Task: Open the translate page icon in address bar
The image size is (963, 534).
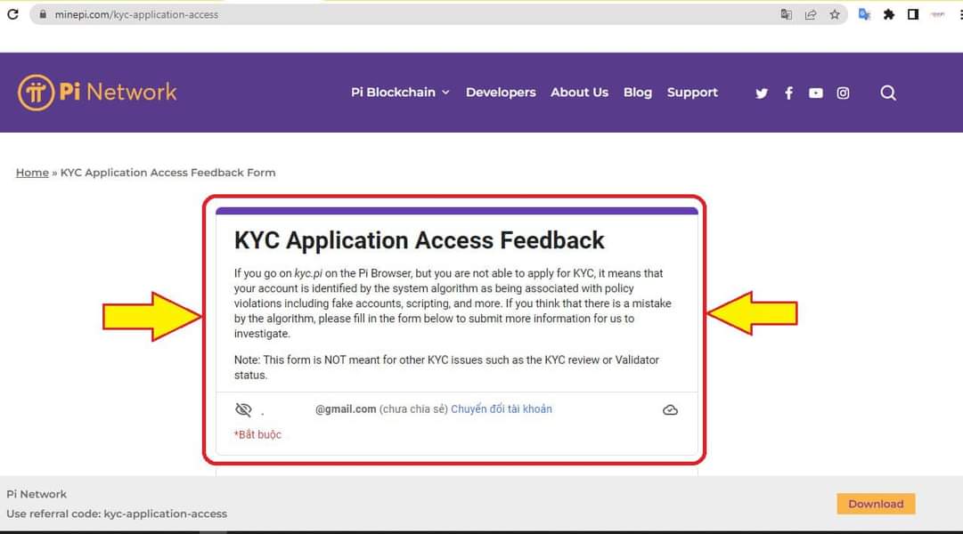Action: (x=786, y=14)
